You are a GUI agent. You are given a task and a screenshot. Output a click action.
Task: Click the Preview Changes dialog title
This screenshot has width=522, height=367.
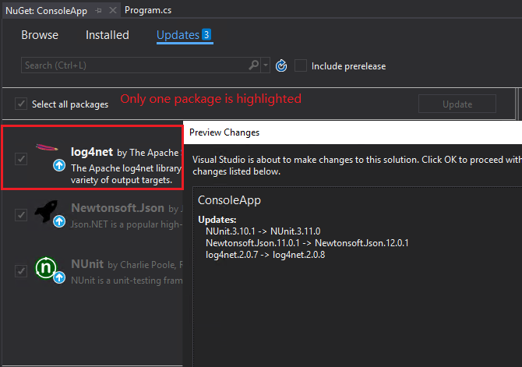[224, 132]
